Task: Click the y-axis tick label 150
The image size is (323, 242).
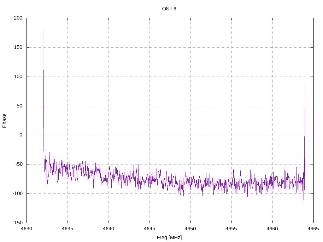Action: point(18,47)
